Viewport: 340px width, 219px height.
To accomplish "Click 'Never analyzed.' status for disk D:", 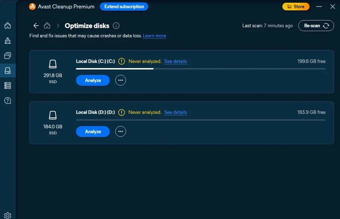I will click(x=145, y=112).
